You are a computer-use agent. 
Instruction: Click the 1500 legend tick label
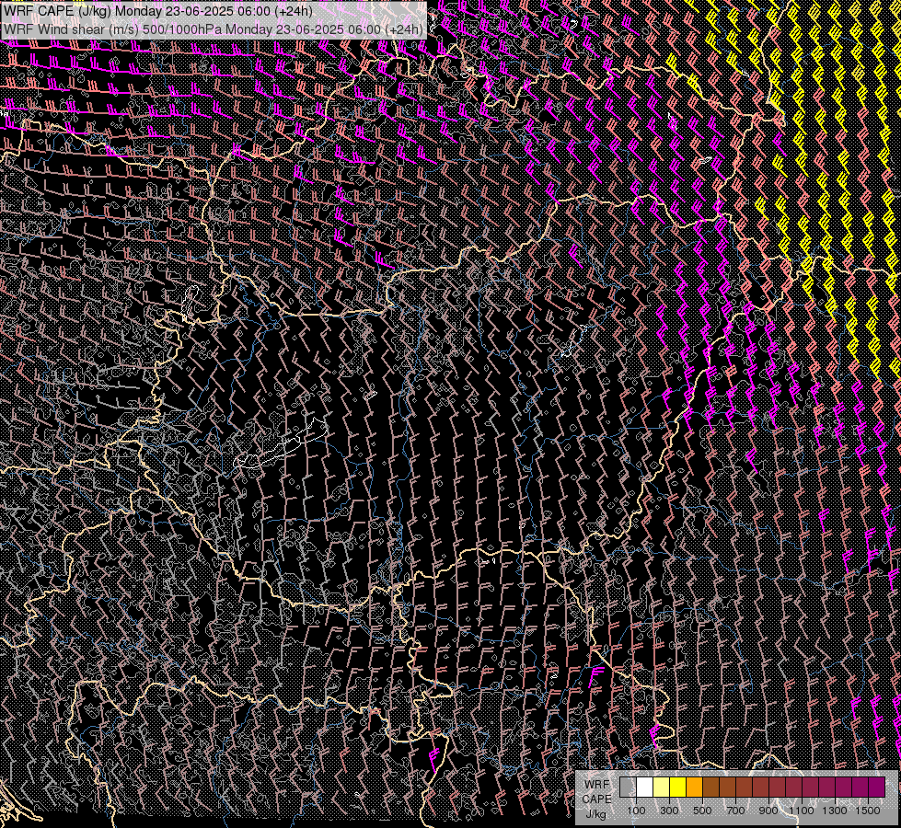tap(868, 811)
